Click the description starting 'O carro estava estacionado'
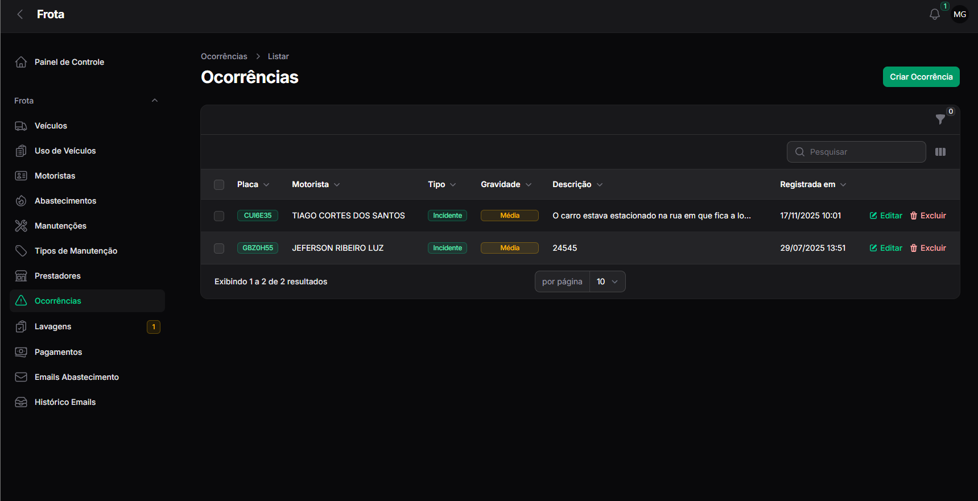 [x=651, y=216]
